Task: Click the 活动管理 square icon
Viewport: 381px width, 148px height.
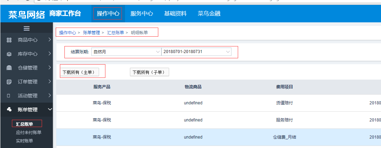Action: click(9, 96)
